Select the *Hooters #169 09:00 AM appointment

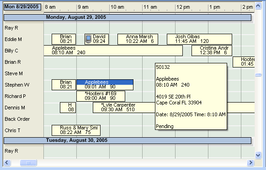[101, 96]
